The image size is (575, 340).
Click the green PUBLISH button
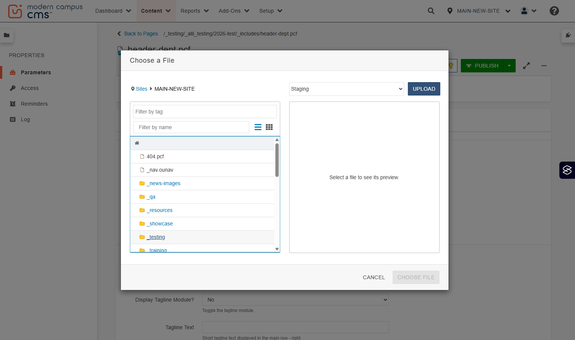pos(482,66)
